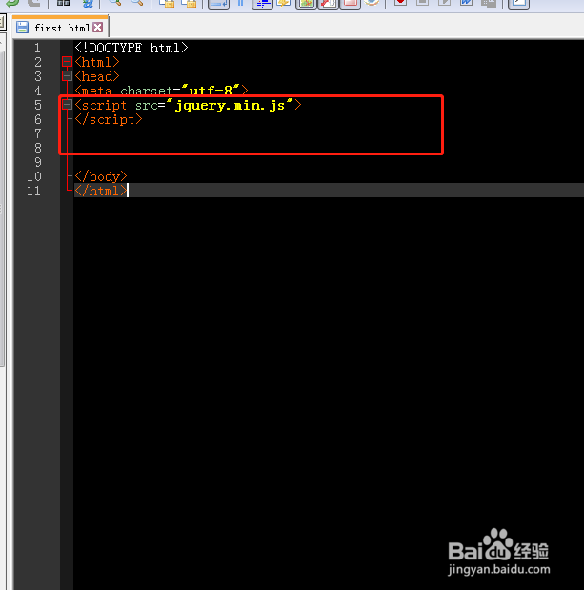Switch to the first.html tab
584x590 pixels.
click(x=60, y=27)
